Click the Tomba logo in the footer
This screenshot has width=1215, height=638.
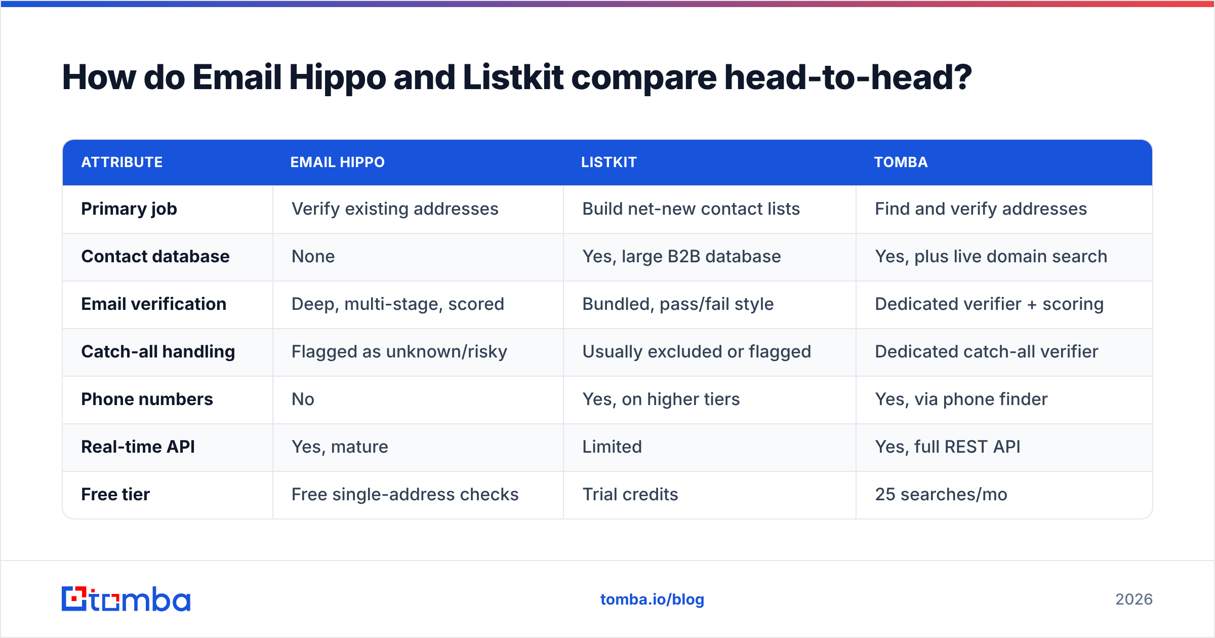[x=126, y=599]
